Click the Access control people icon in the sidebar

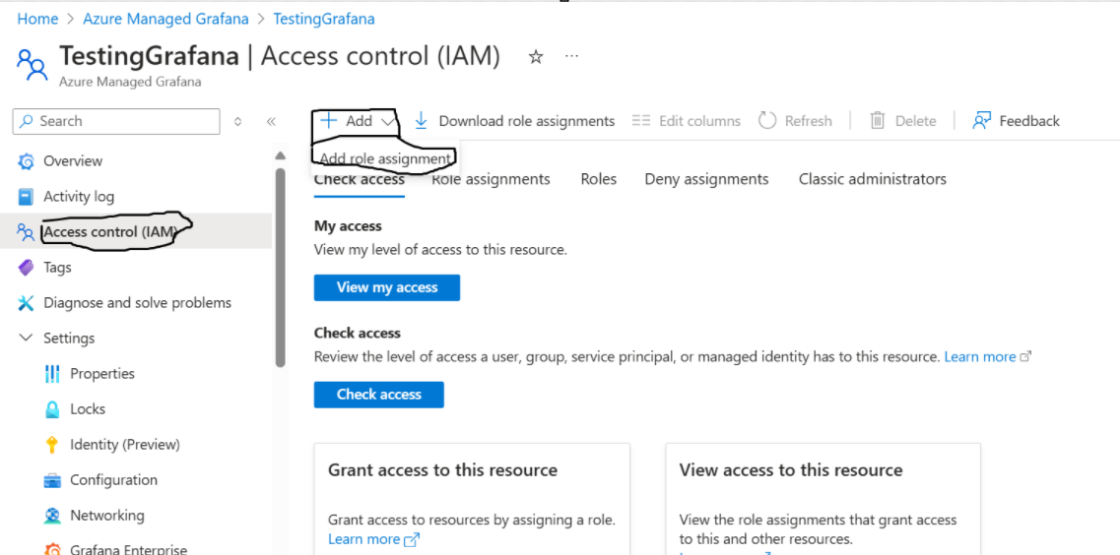[26, 232]
